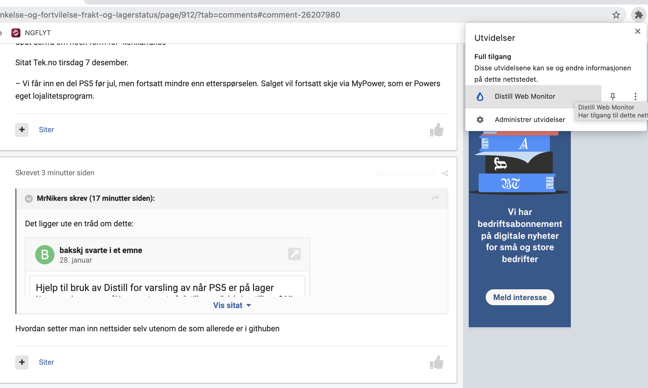Expand quote with Vis sitat
This screenshot has height=388, width=648.
(232, 305)
